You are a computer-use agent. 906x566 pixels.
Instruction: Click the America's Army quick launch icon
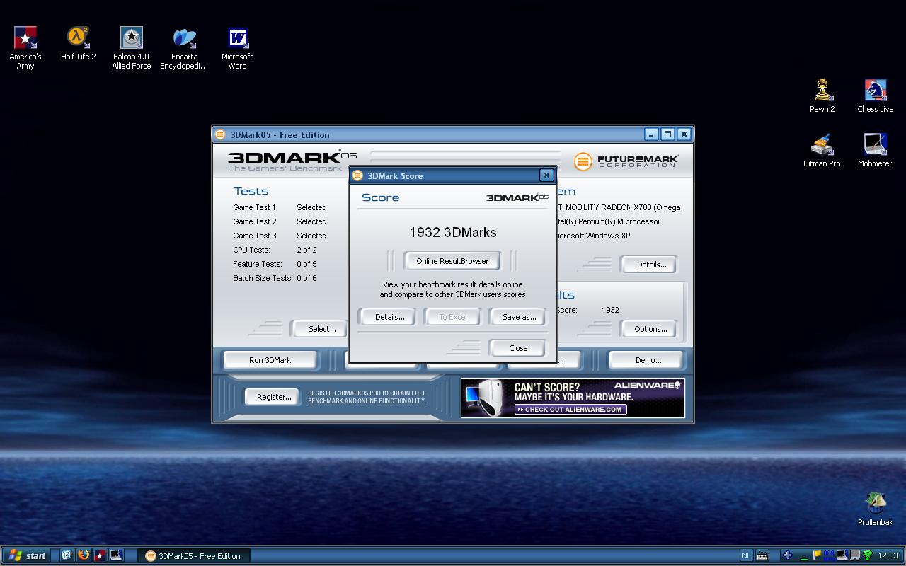(100, 555)
